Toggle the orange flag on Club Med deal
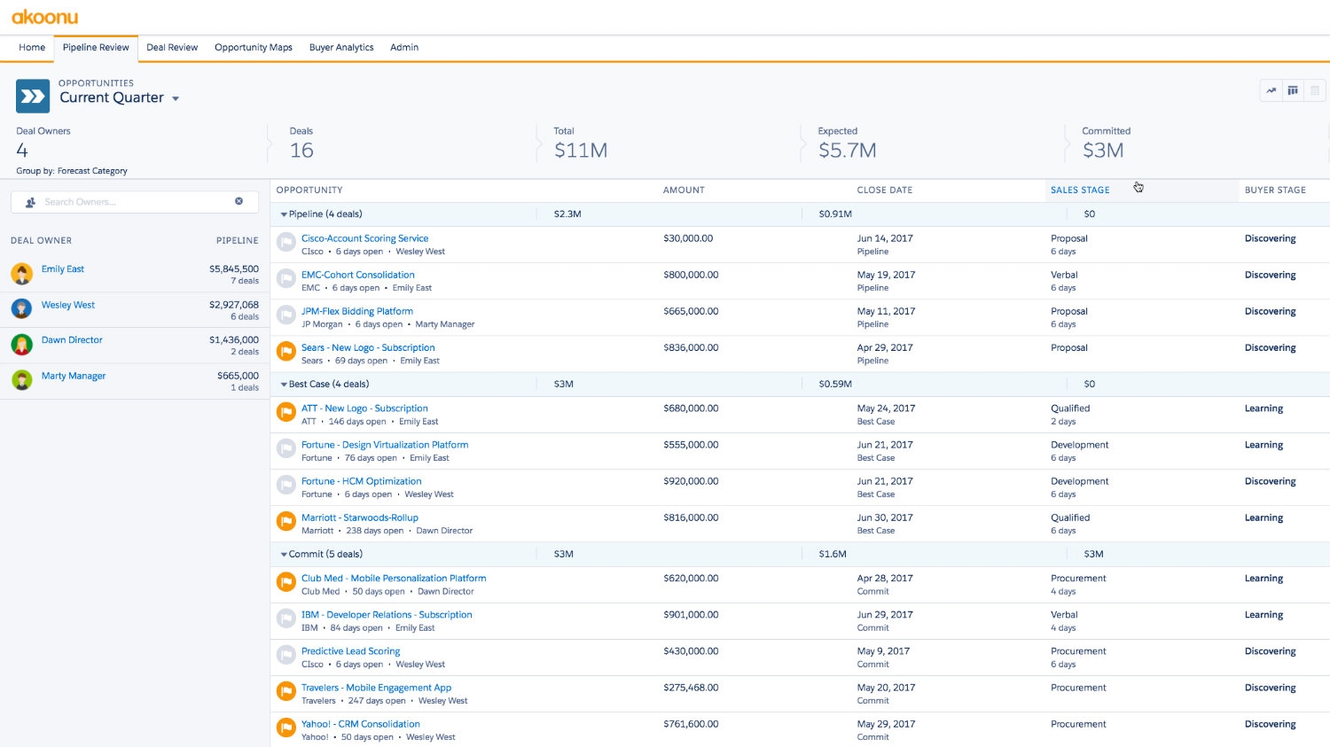Screen dimensions: 1330x747 (286, 582)
